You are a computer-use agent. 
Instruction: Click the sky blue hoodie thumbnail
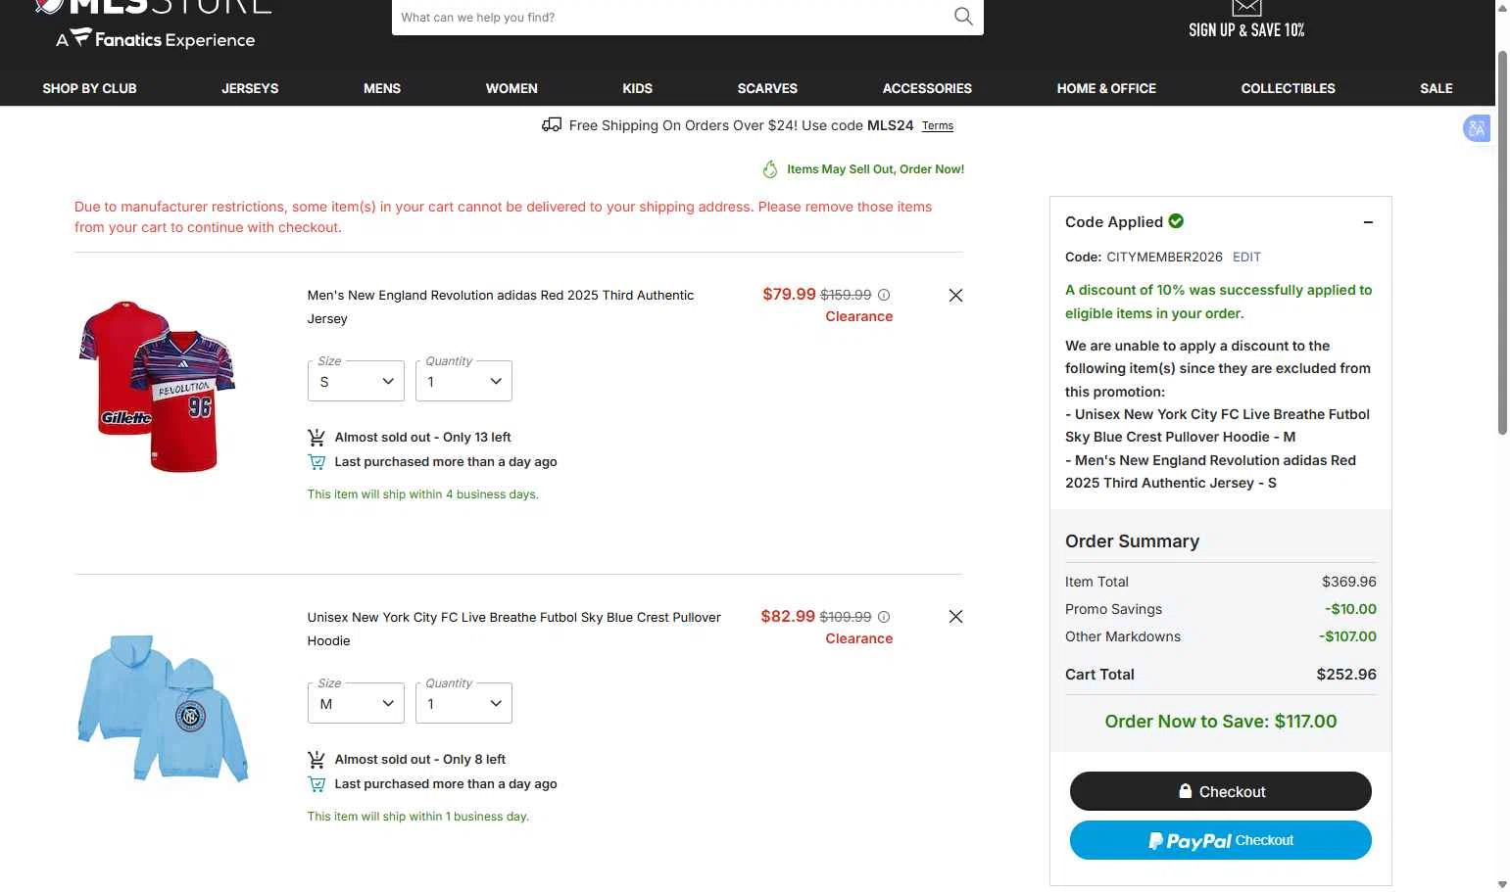pos(163,708)
